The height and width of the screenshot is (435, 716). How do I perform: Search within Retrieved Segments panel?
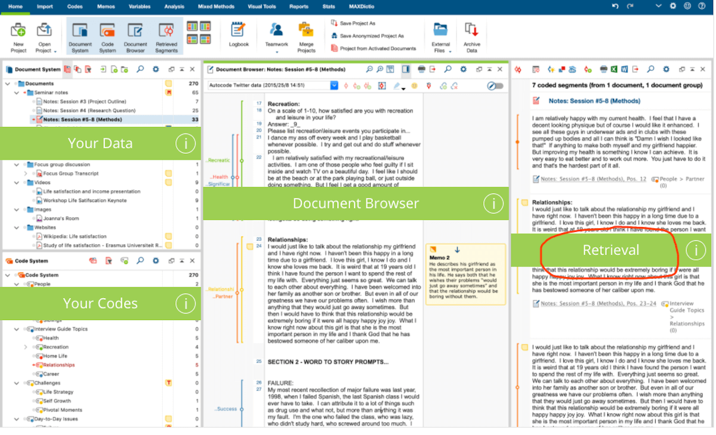[x=650, y=69]
